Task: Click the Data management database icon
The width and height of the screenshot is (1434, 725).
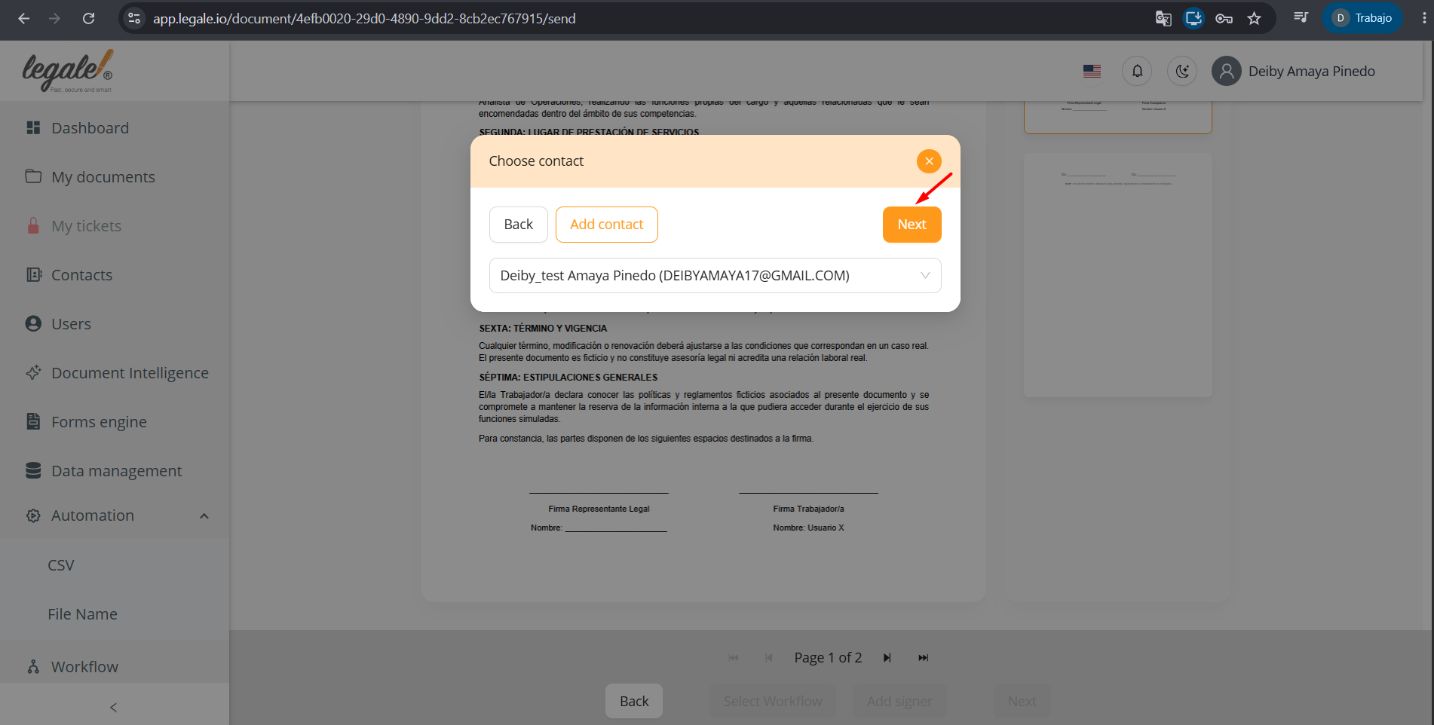Action: click(x=34, y=470)
